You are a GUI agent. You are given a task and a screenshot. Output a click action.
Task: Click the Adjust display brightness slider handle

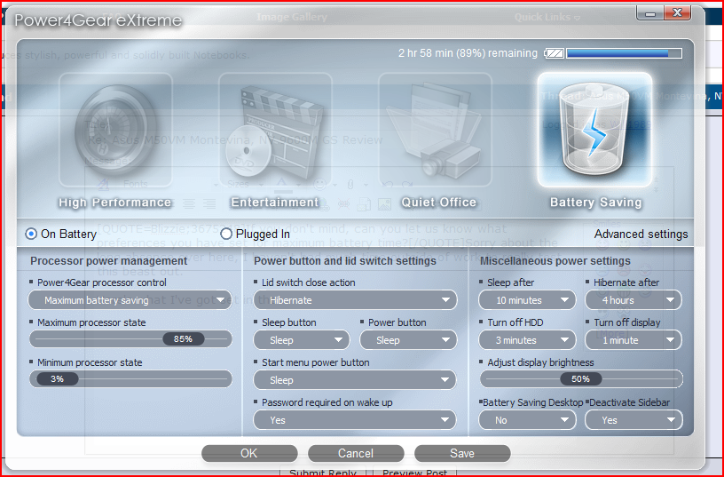click(x=580, y=379)
